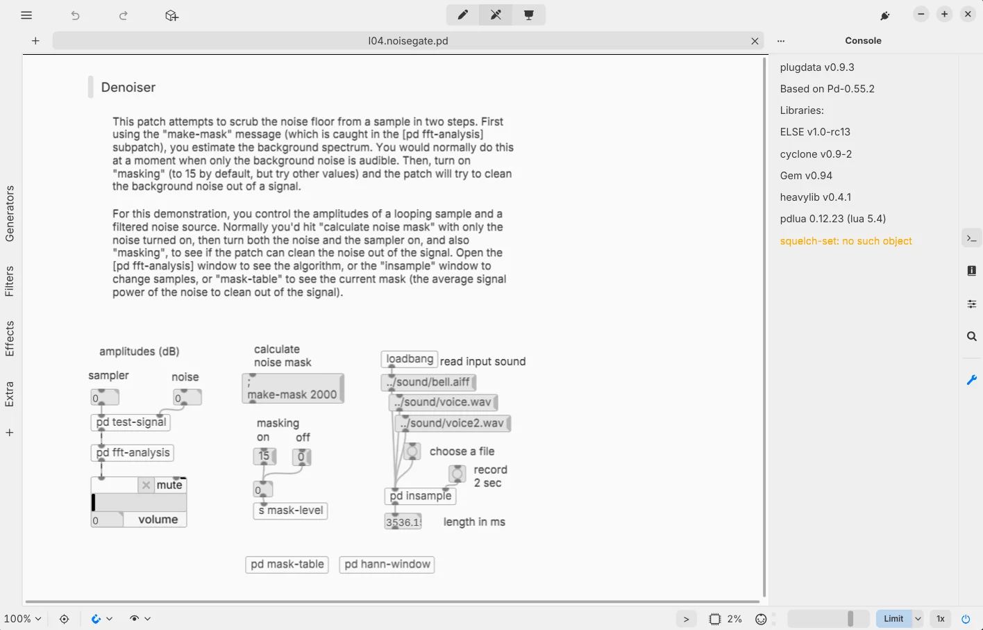This screenshot has height=630, width=983.
Task: Click the squelch-set error console message
Action: click(x=846, y=240)
